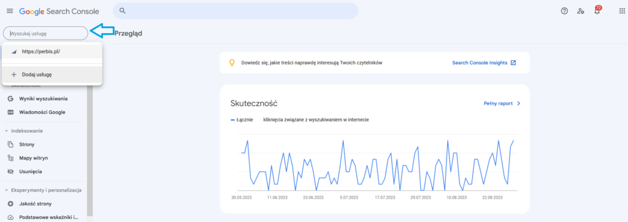Click the Łącznie legend entry
This screenshot has width=628, height=222.
(242, 119)
